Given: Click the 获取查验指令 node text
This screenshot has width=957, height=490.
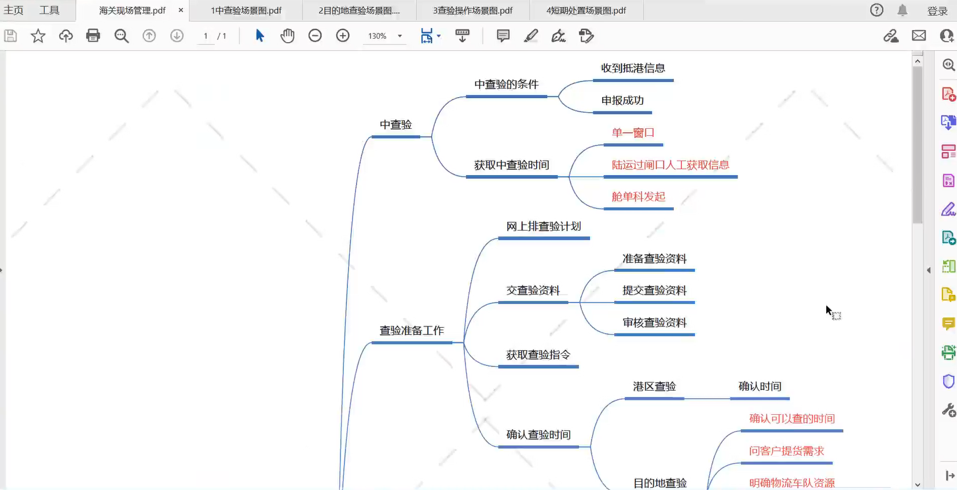Looking at the screenshot, I should [x=538, y=355].
